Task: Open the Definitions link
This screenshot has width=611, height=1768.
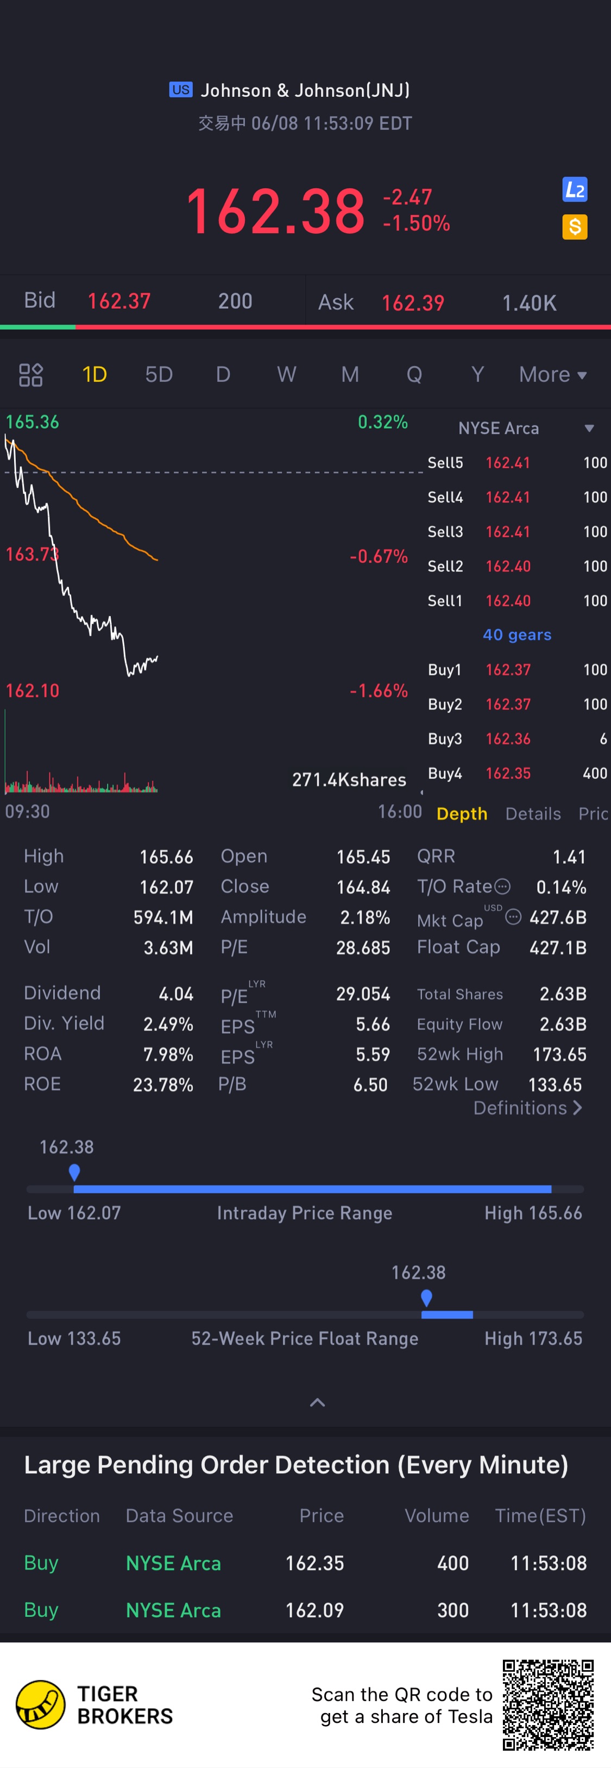Action: pyautogui.click(x=527, y=1108)
